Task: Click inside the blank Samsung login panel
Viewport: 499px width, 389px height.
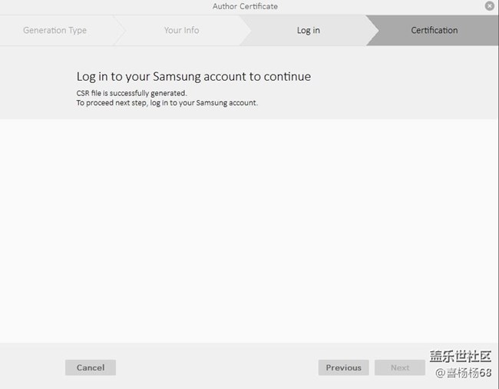Action: pyautogui.click(x=249, y=231)
